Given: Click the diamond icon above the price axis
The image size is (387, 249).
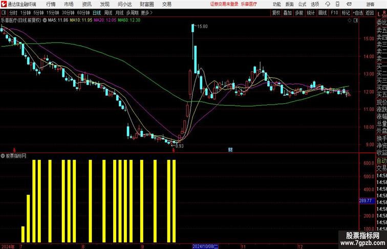Looking at the screenshot, I should pos(350,20).
